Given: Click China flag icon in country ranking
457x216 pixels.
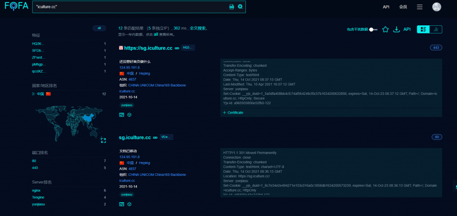Looking at the screenshot, I should [48, 94].
